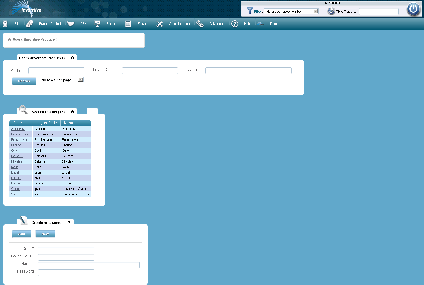Open the Fasen user link

[16, 178]
